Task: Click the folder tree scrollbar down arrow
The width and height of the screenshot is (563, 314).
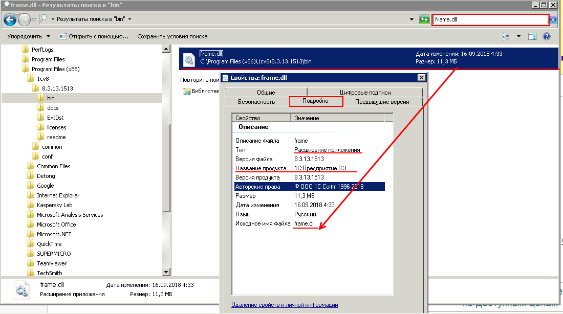Action: point(166,272)
